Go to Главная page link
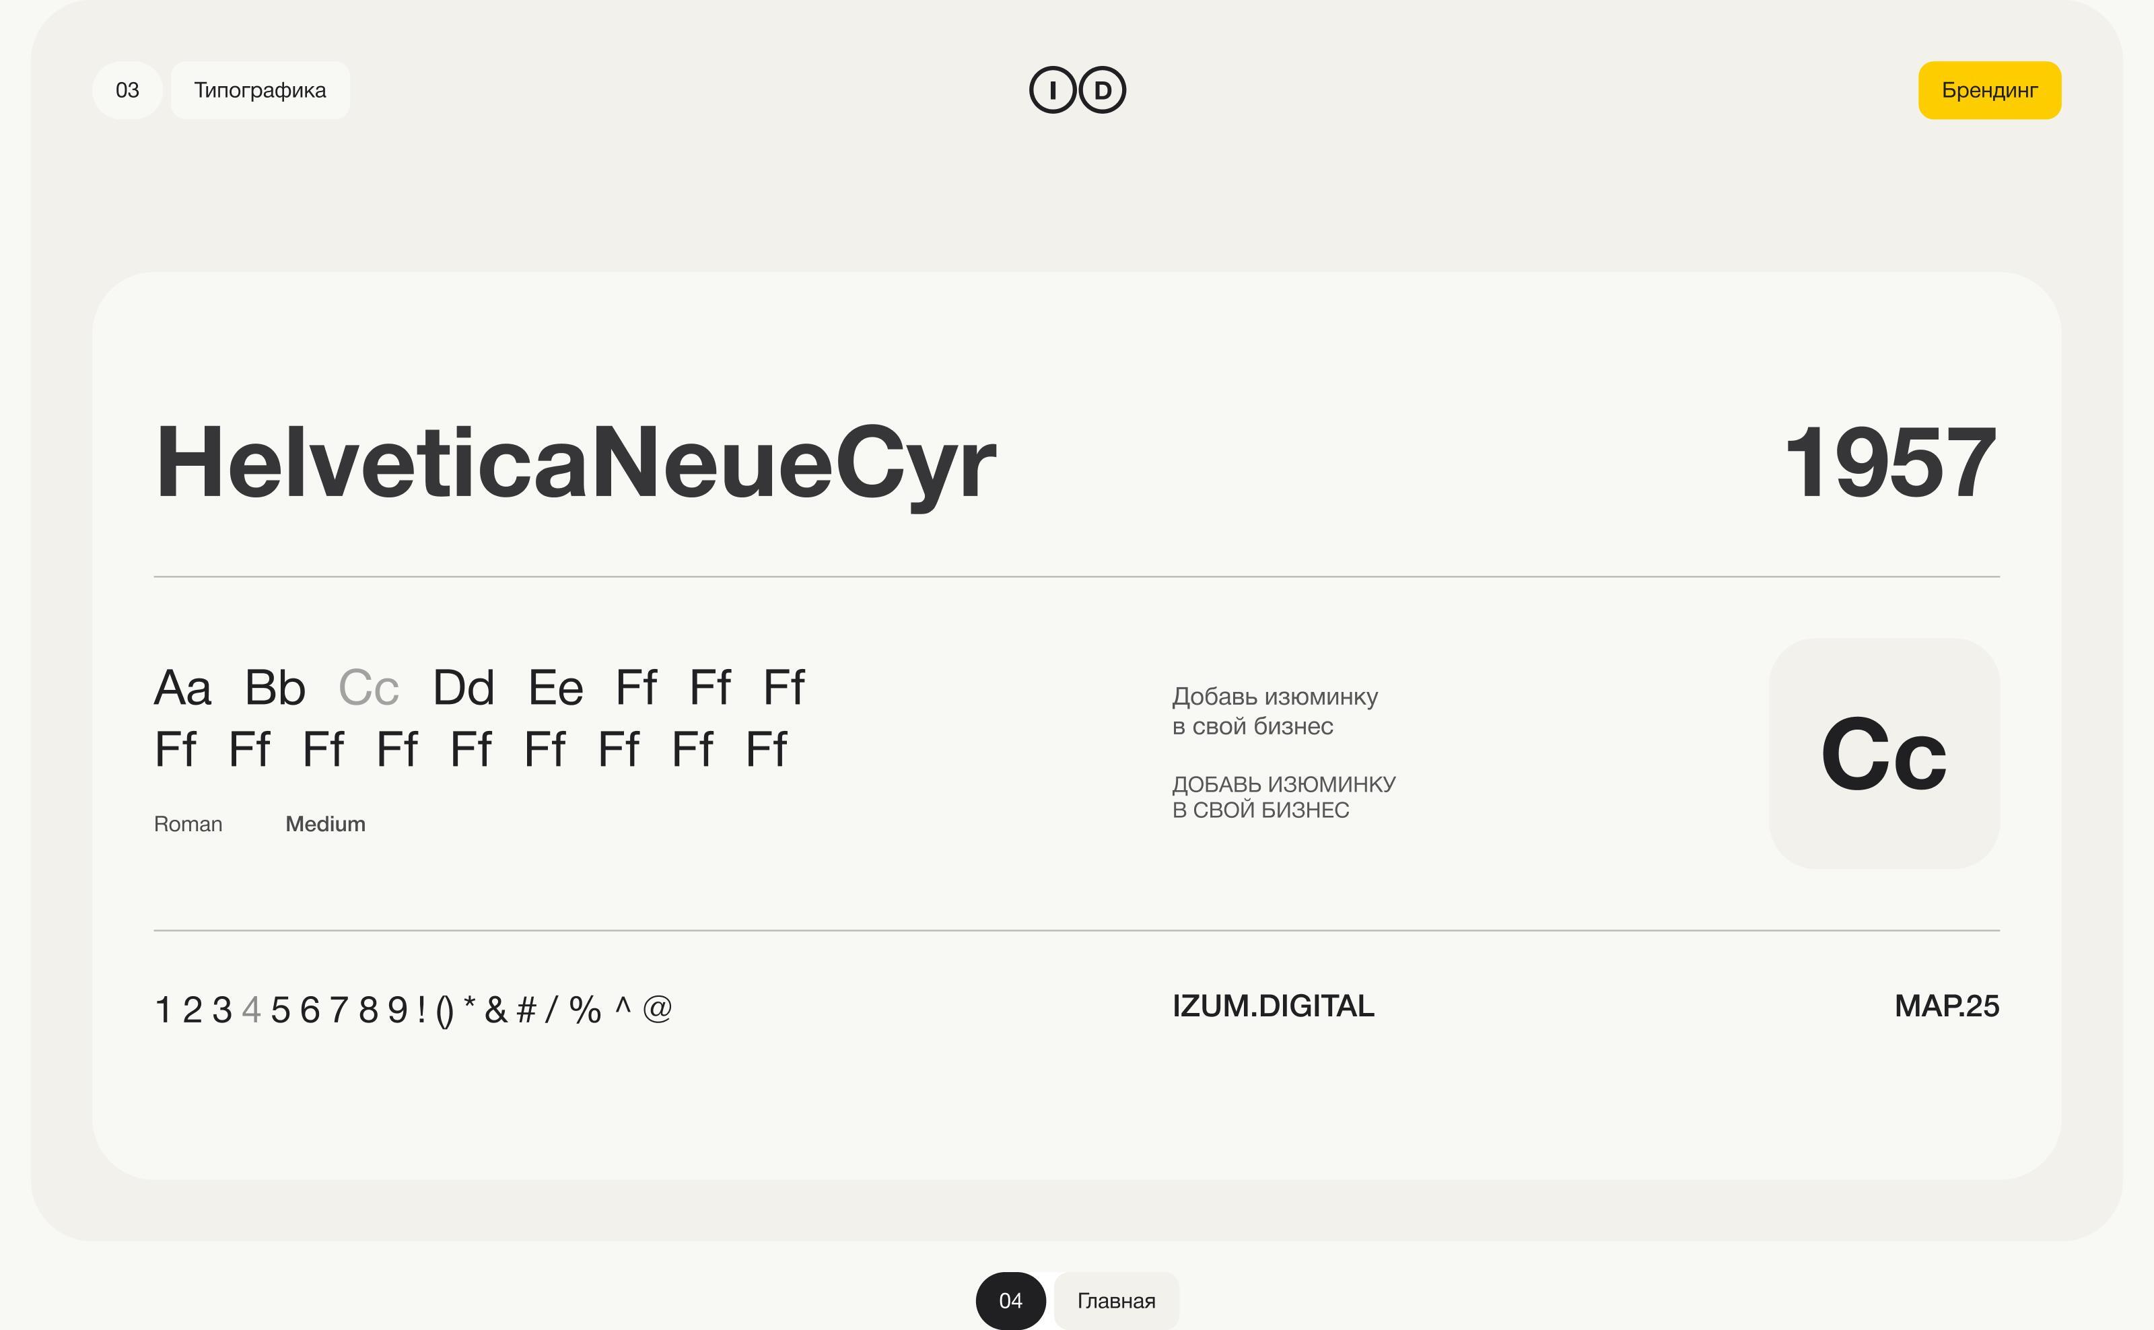 click(1115, 1300)
